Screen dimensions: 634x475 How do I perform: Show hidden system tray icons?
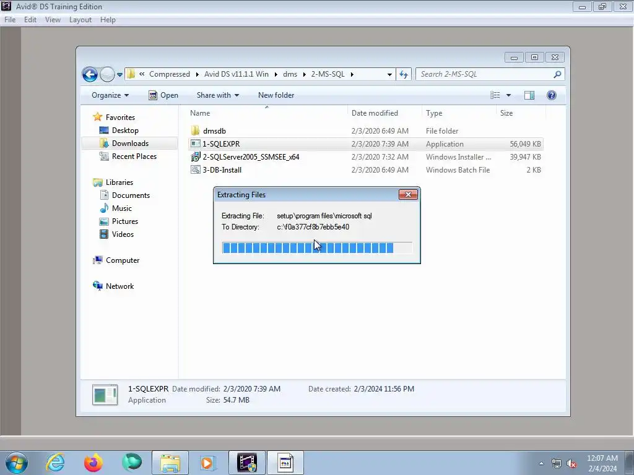click(x=541, y=463)
